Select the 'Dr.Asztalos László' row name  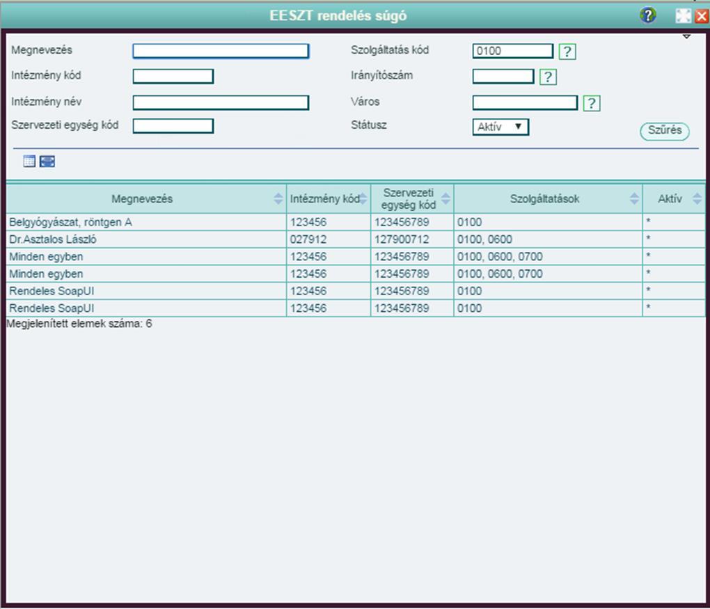(x=52, y=239)
